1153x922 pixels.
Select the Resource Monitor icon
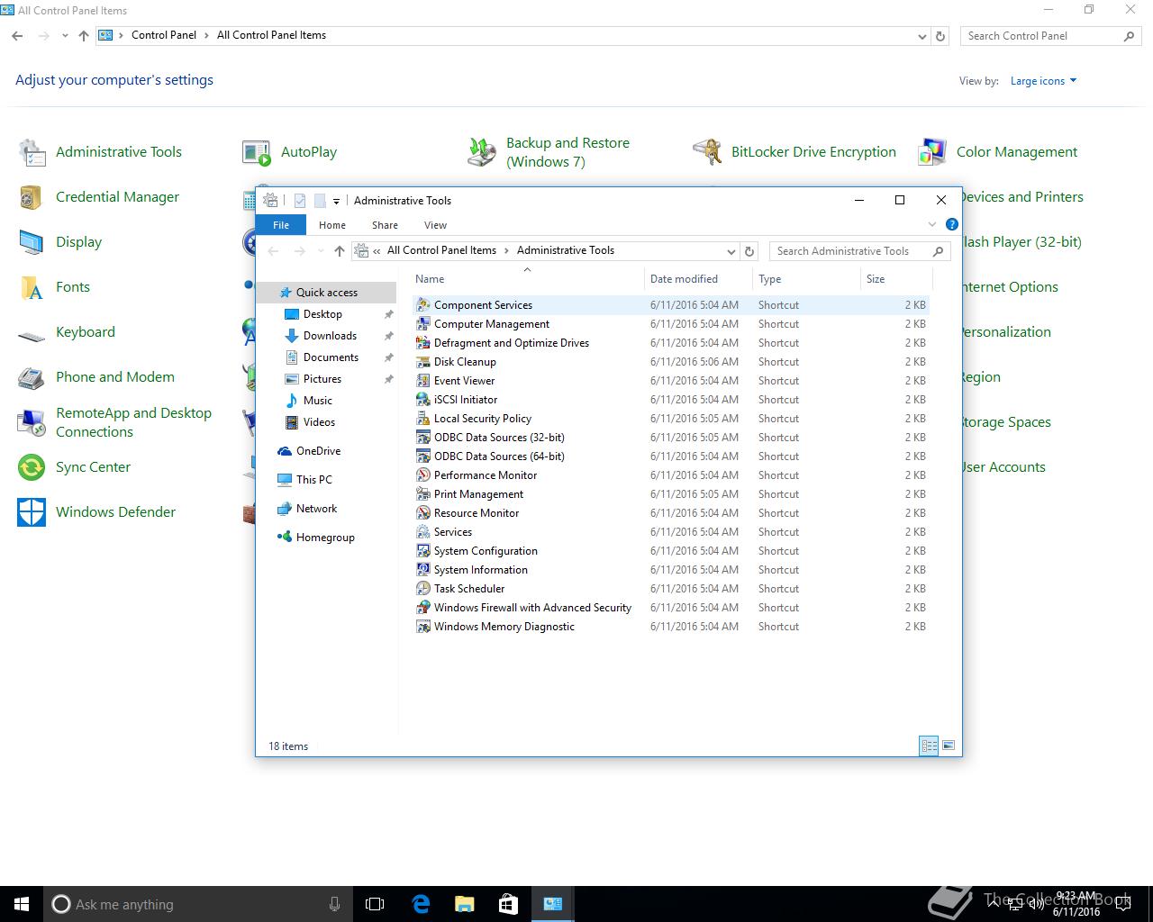point(422,513)
